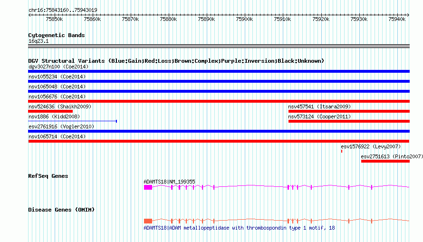Screen dimensions: 423x242
Task: Select the short red bar under nsv524636
Action: click(x=50, y=111)
